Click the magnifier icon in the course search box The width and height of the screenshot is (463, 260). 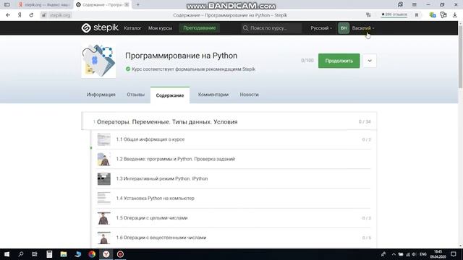(x=245, y=28)
